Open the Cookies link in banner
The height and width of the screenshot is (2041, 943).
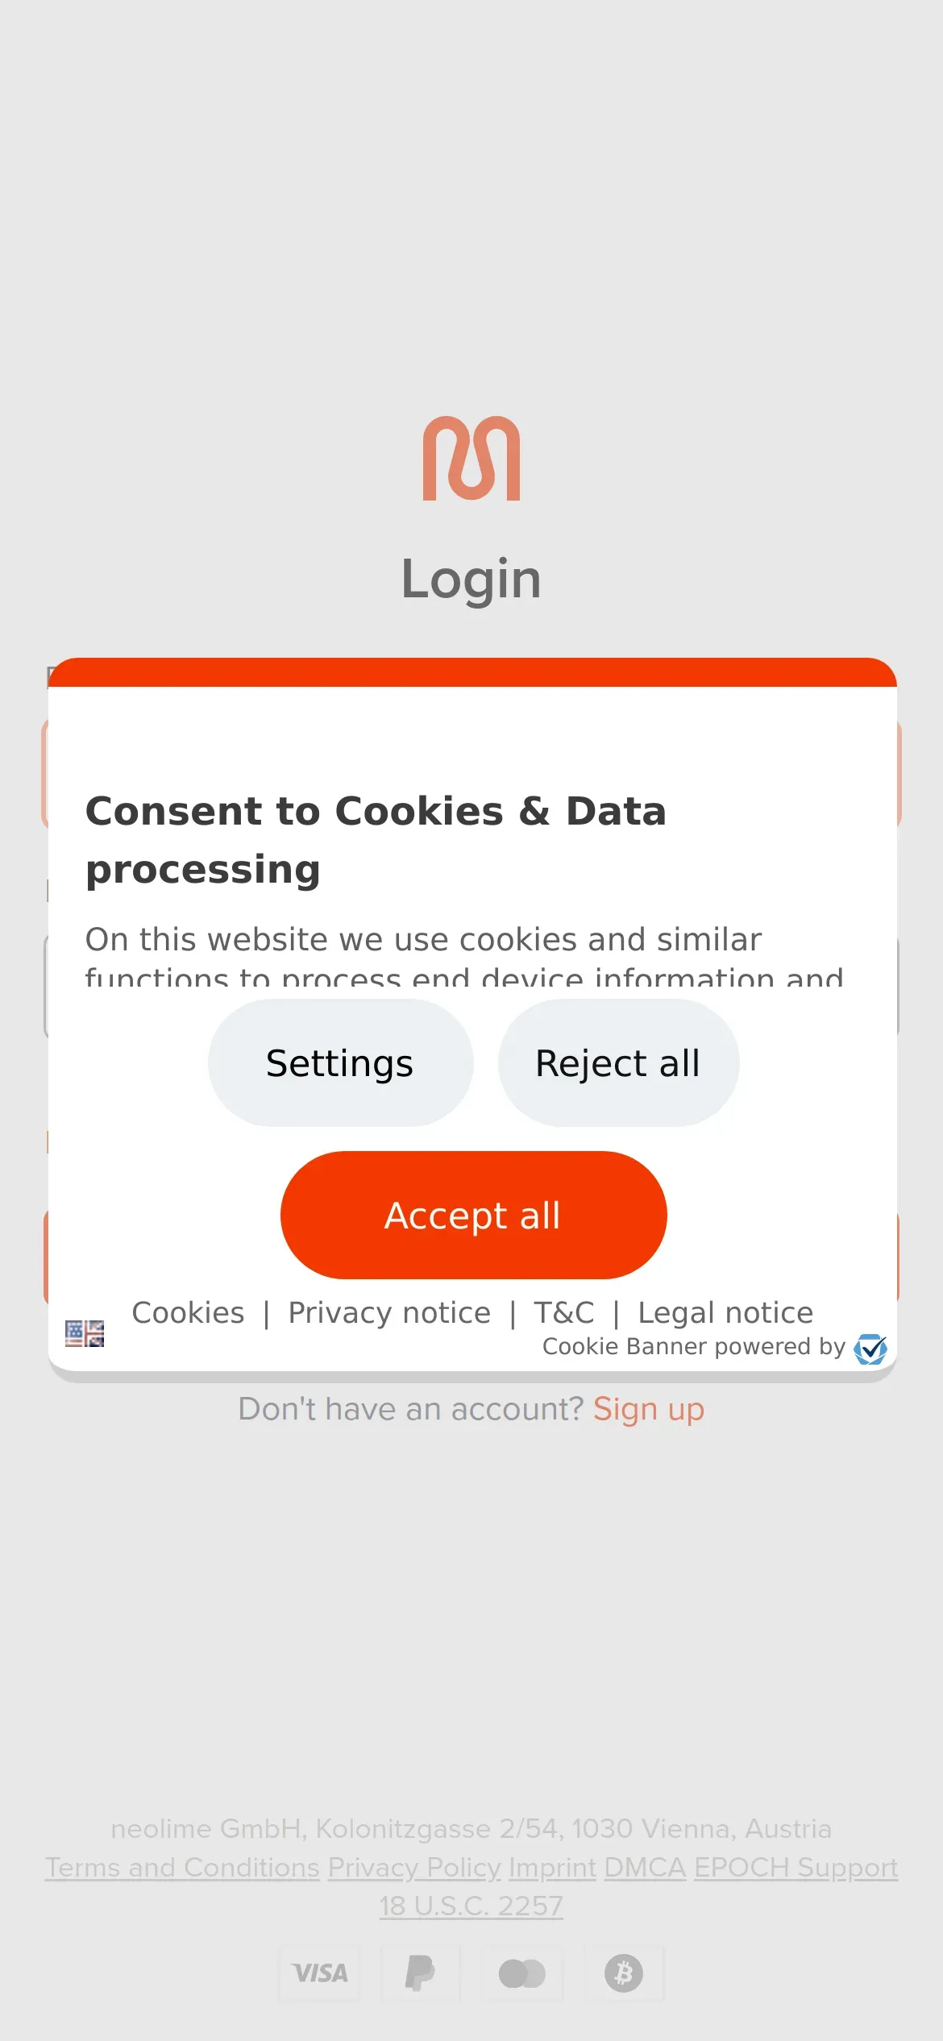click(x=188, y=1313)
